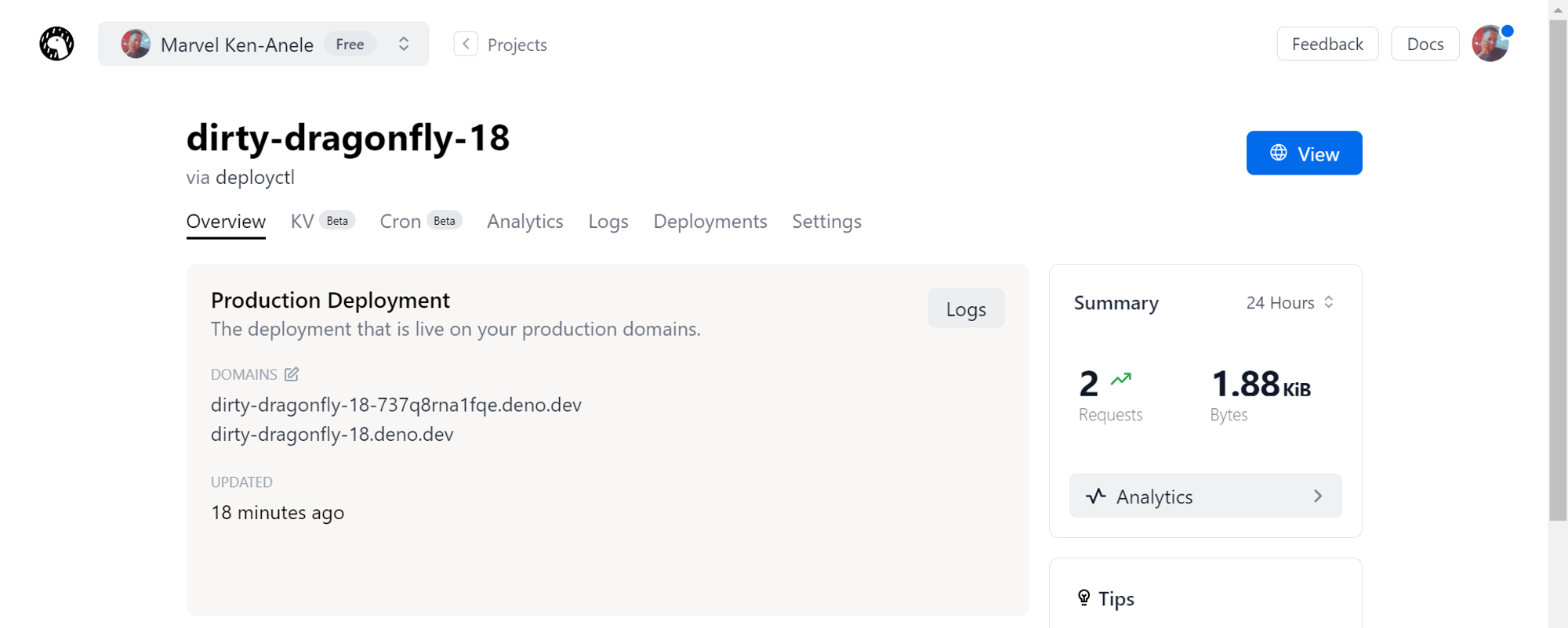Click the 'Summary' heading

[1116, 303]
